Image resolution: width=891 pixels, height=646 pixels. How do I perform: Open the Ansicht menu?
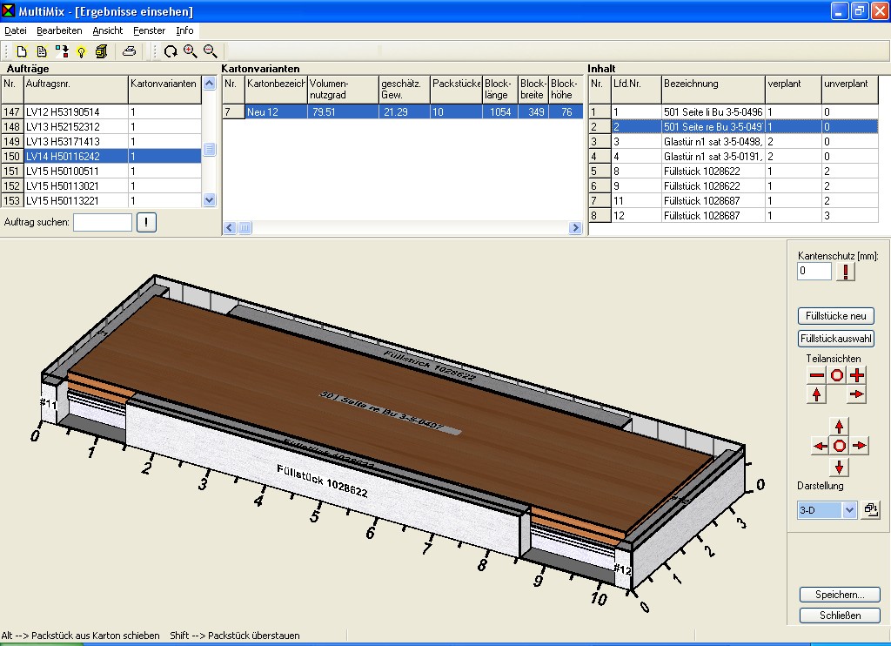pyautogui.click(x=108, y=30)
